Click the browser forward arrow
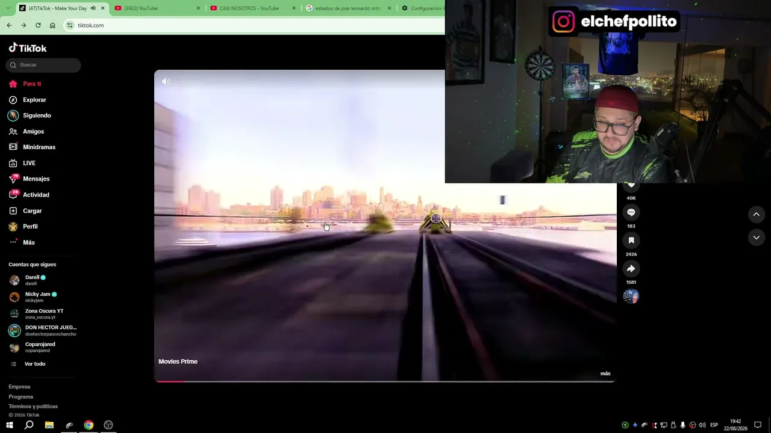The height and width of the screenshot is (433, 771). click(x=23, y=25)
